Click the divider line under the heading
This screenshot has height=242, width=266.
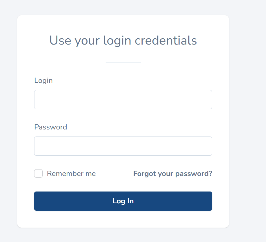pos(123,62)
